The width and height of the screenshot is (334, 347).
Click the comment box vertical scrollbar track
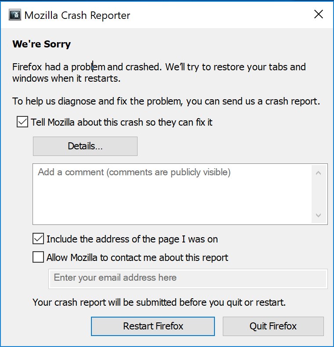[319, 195]
